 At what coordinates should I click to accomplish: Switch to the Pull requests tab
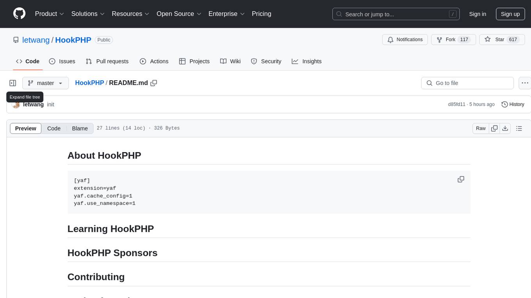[107, 61]
